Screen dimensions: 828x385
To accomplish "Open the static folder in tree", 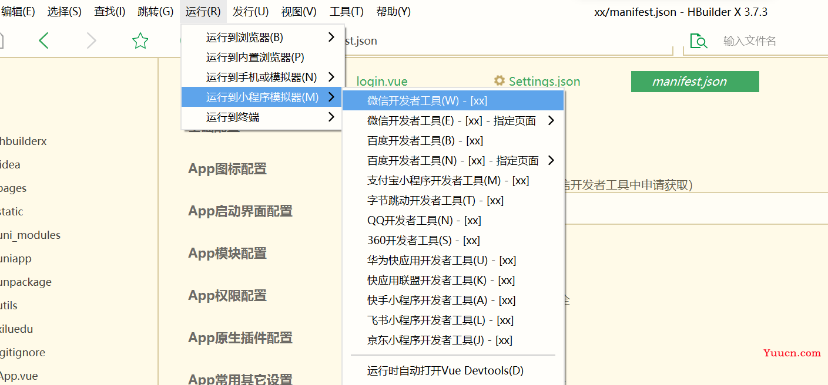I will 12,212.
